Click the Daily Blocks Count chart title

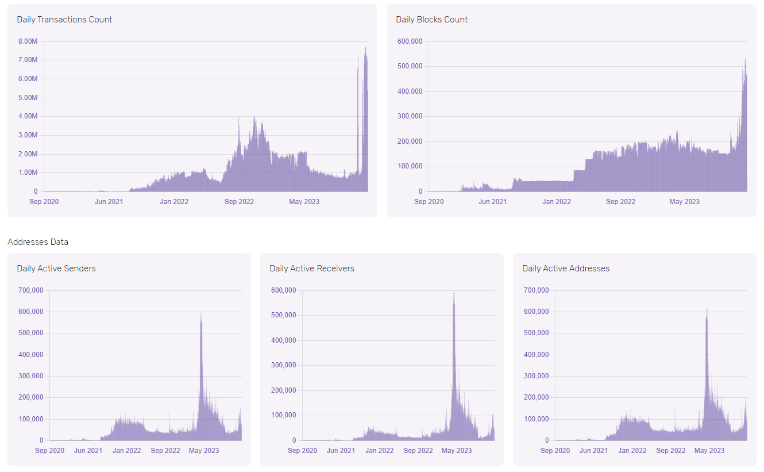coord(432,20)
